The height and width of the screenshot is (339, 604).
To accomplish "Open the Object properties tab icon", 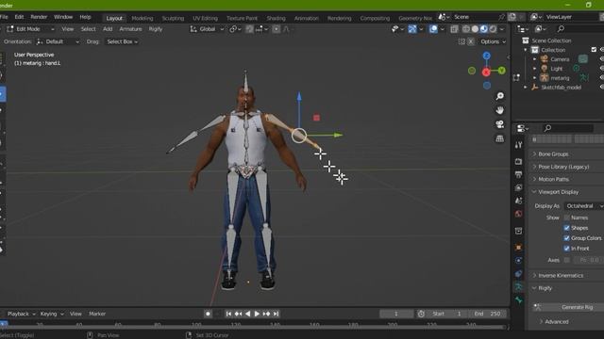I will point(518,248).
